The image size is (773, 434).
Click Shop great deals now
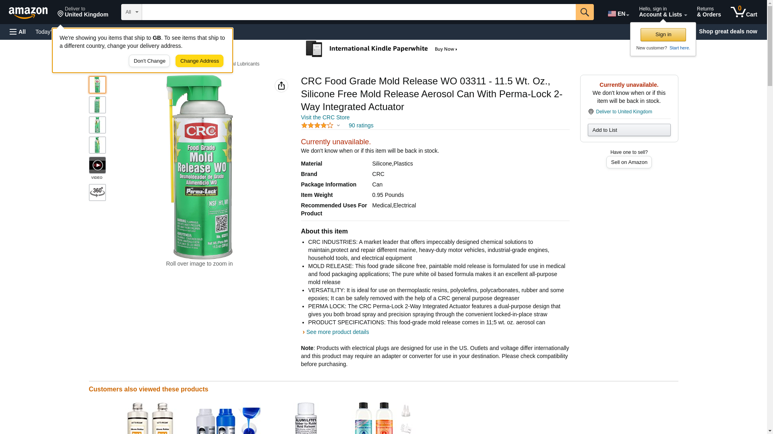[728, 31]
